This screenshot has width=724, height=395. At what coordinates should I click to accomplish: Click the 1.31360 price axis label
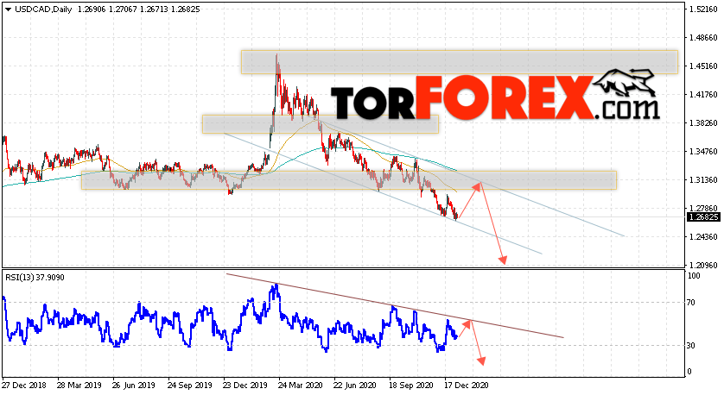(703, 180)
